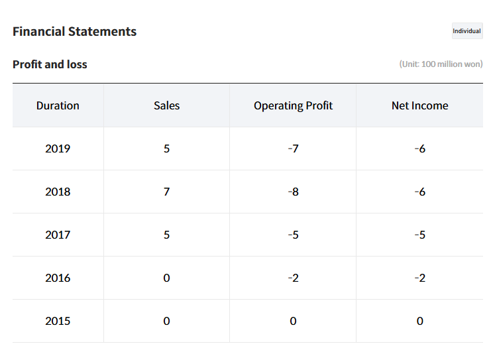Image resolution: width=495 pixels, height=356 pixels.
Task: Click the 2019 Sales value cell
Action: [166, 148]
